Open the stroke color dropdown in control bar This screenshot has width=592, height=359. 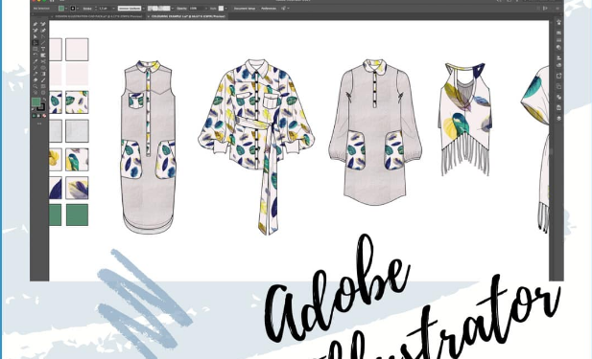tap(78, 9)
